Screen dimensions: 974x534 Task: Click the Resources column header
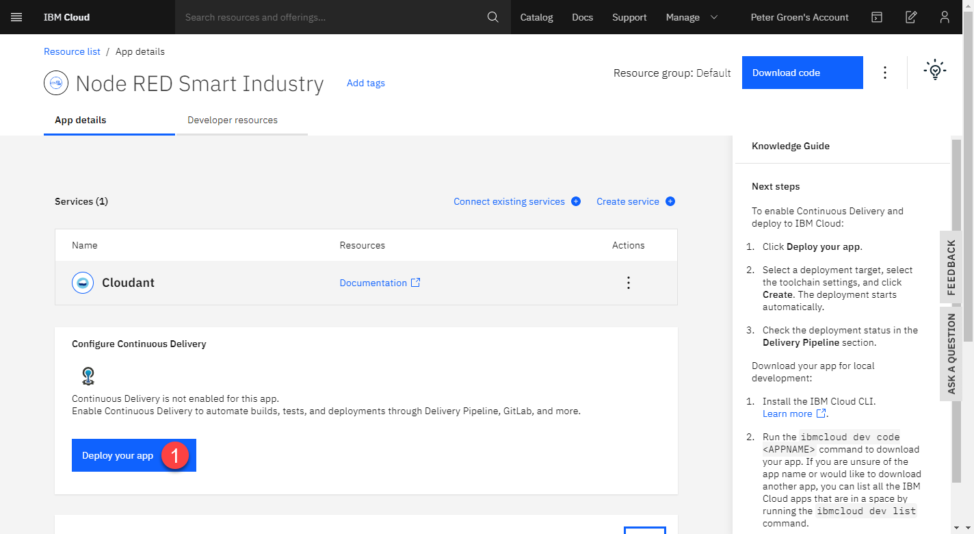(363, 245)
